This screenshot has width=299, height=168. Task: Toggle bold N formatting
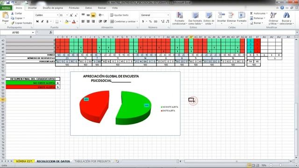[37, 21]
